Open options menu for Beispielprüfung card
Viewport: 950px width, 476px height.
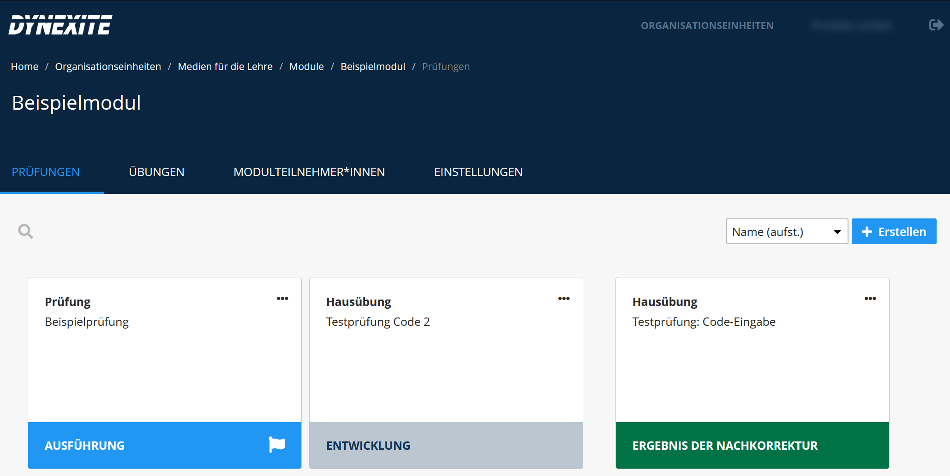pos(282,299)
